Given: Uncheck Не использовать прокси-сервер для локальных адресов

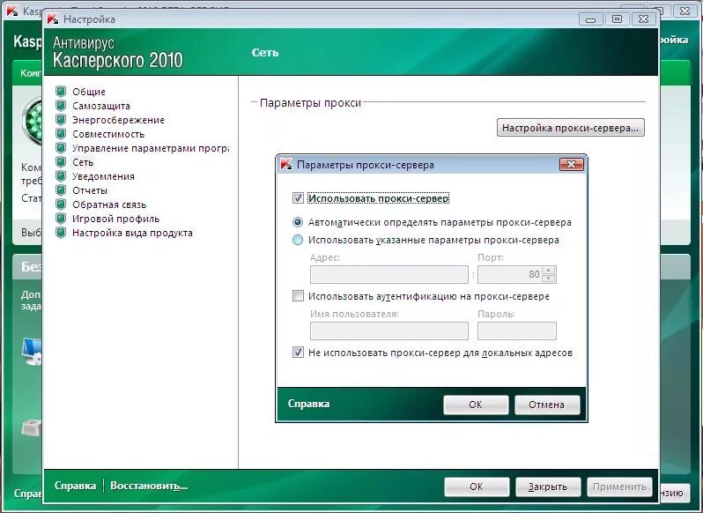Looking at the screenshot, I should pos(298,353).
